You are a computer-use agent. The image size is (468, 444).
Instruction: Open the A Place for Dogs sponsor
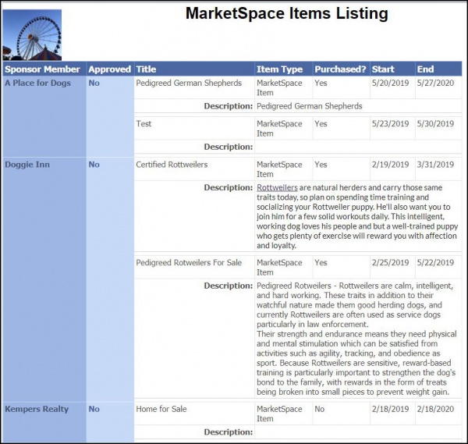(37, 83)
